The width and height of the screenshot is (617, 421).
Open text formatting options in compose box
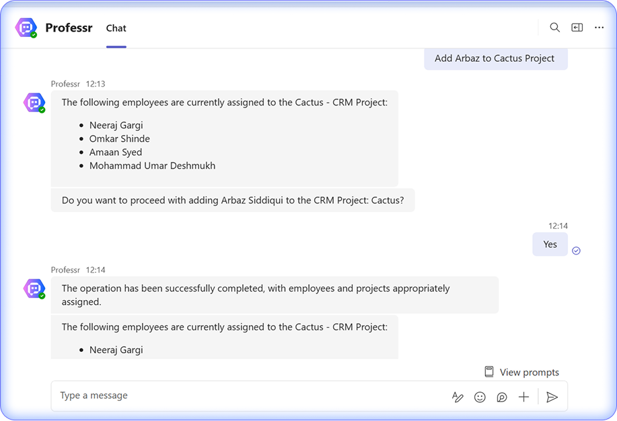pos(458,397)
